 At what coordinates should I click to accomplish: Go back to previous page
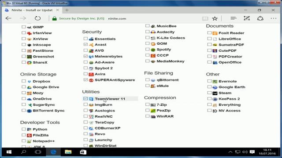[8, 18]
